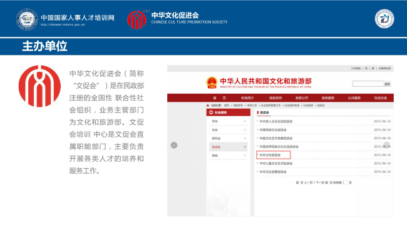407x228 pixels.
Task: Click the circular emblem at top right of the banner
Action: click(x=384, y=19)
